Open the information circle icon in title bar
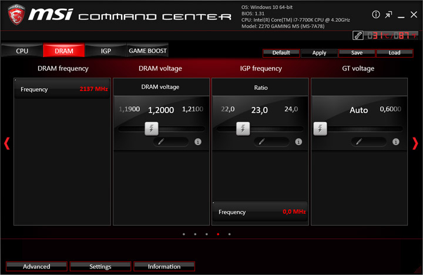 pyautogui.click(x=376, y=15)
